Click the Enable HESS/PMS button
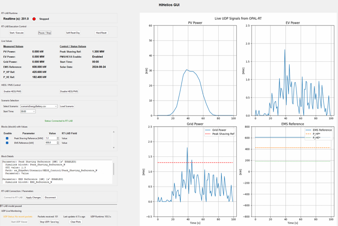 [x=13, y=91]
